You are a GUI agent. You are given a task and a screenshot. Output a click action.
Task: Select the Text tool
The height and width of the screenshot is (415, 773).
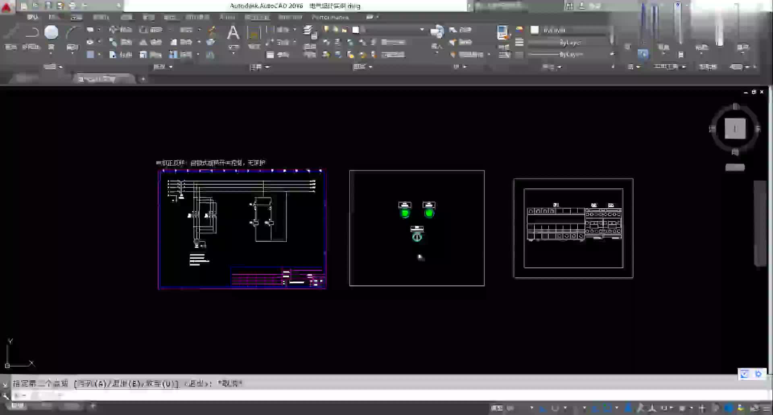pos(233,37)
